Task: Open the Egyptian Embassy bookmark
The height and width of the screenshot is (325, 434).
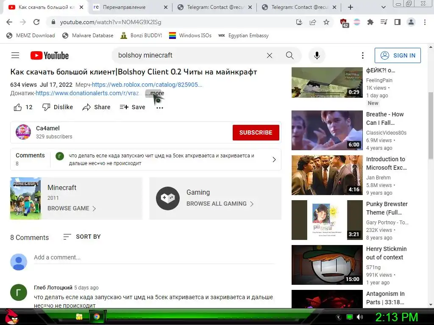Action: click(x=244, y=36)
